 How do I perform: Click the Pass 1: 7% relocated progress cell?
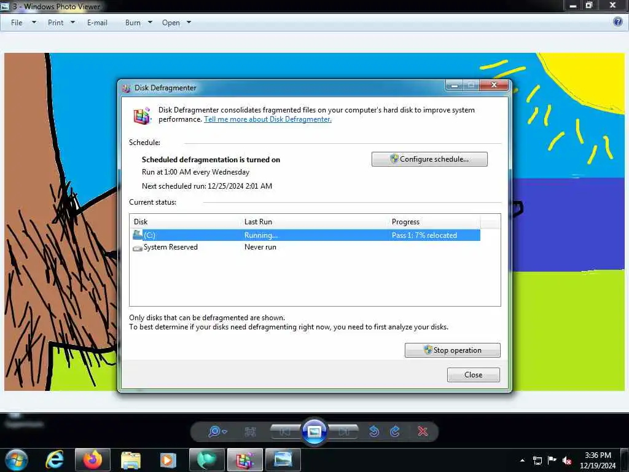tap(424, 235)
